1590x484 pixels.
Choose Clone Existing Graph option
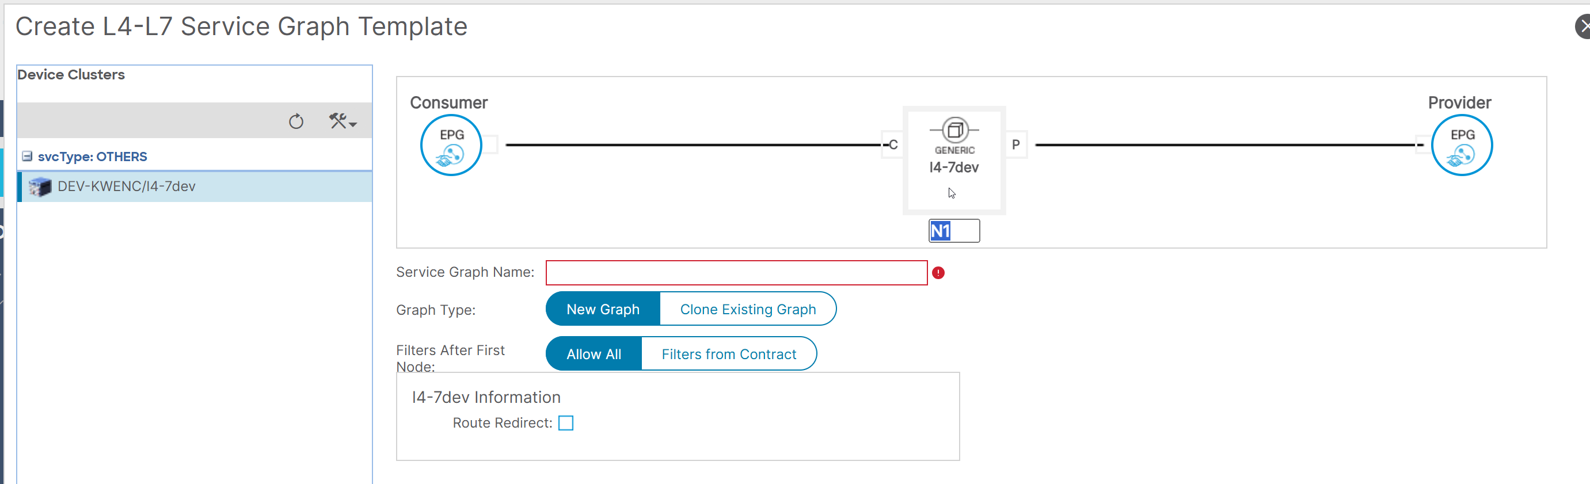click(748, 308)
